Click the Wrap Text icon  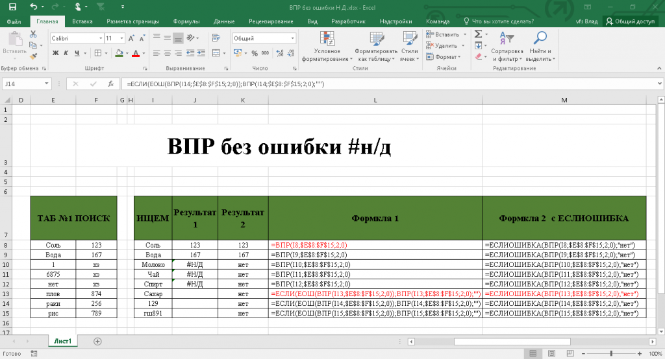pyautogui.click(x=216, y=38)
